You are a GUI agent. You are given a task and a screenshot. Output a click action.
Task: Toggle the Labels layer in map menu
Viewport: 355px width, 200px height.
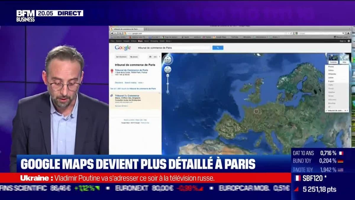tap(330, 77)
